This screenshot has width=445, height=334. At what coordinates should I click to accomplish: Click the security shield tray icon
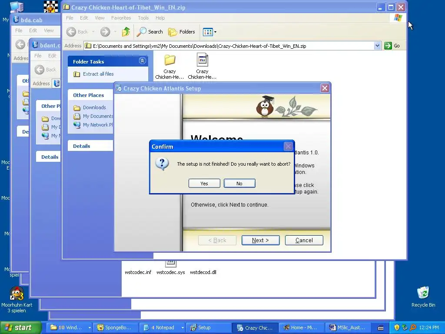397,327
